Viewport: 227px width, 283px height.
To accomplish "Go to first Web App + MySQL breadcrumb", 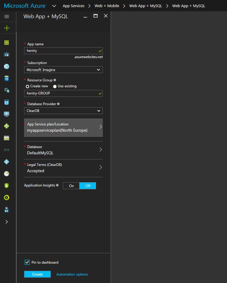I will (x=146, y=6).
